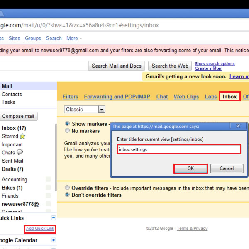The image size is (249, 249).
Task: Open the Friends label
Action: [10, 196]
